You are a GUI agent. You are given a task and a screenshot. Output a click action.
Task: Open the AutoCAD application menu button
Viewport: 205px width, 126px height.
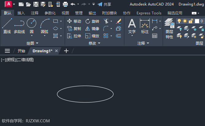pos(8,4)
